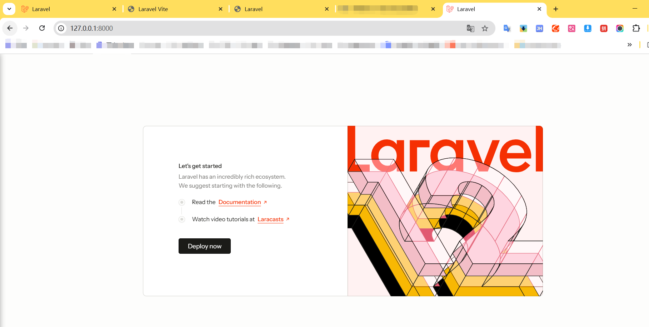Open the rainbow-ring camera extension icon
The height and width of the screenshot is (327, 649).
click(x=620, y=28)
